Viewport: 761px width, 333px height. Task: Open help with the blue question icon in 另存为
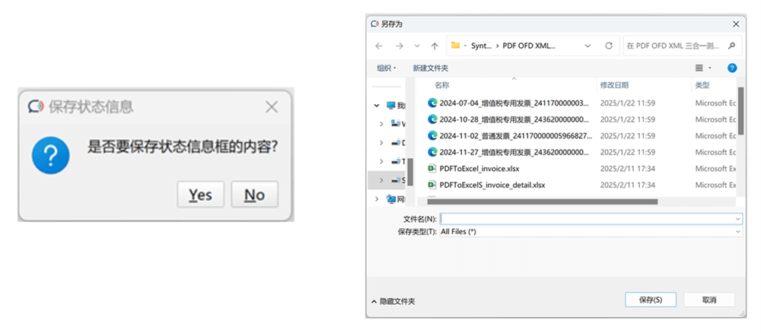click(x=732, y=68)
